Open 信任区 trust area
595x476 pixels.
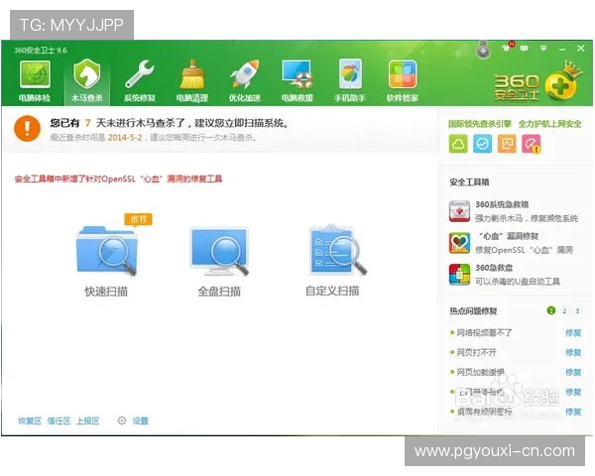click(x=59, y=420)
